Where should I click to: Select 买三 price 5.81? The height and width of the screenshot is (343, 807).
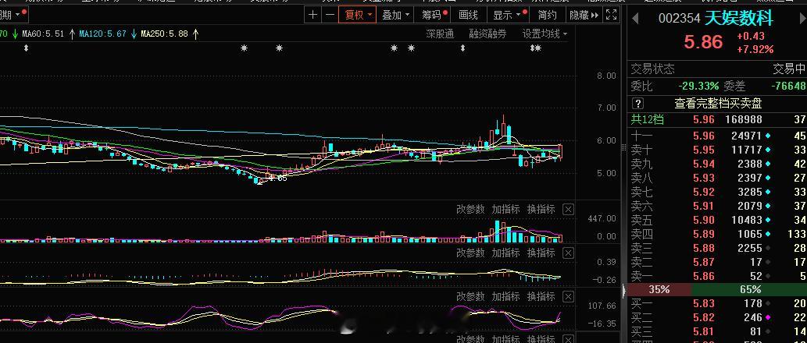704,331
